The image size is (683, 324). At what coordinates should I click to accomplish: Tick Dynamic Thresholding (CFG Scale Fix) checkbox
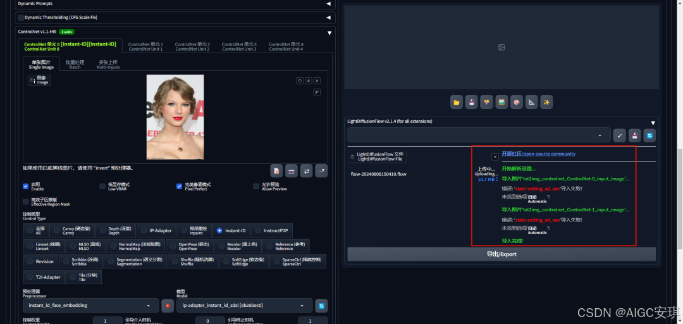coord(21,18)
